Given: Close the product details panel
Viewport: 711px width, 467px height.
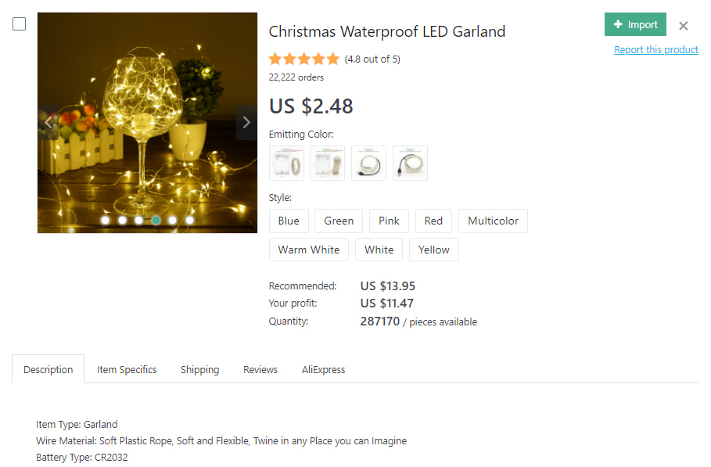Looking at the screenshot, I should (x=684, y=26).
